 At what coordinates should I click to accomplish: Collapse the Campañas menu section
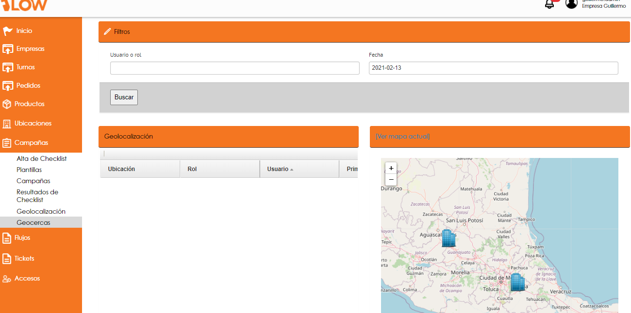pos(31,143)
